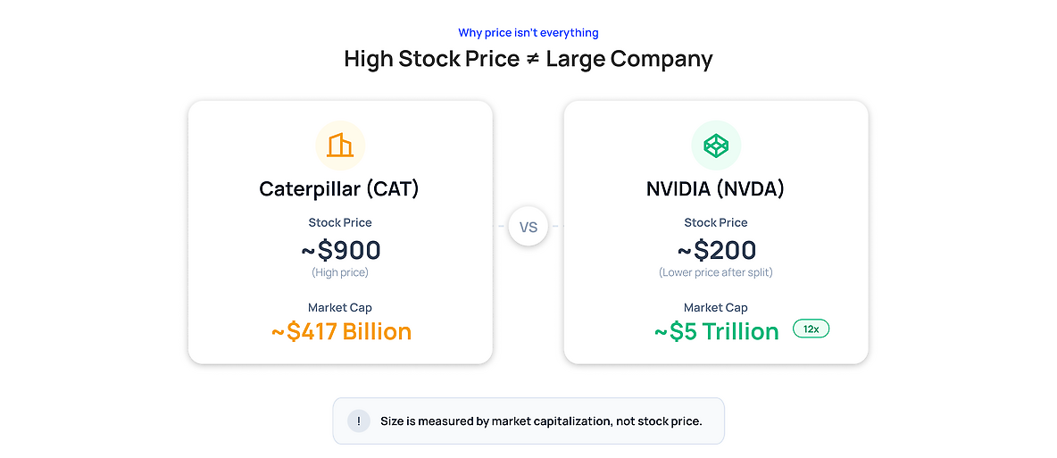Click the 'High Stock Price ≠ Large Company' heading
1057x458 pixels.
[x=528, y=59]
